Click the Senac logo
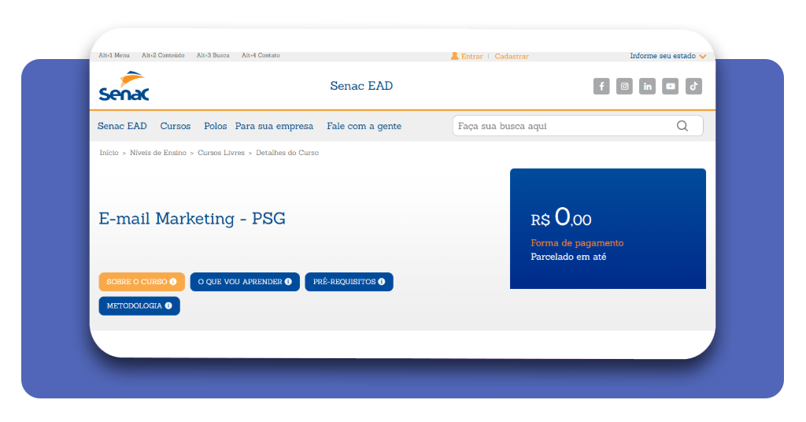Screen dimensions: 806x422 [x=124, y=86]
